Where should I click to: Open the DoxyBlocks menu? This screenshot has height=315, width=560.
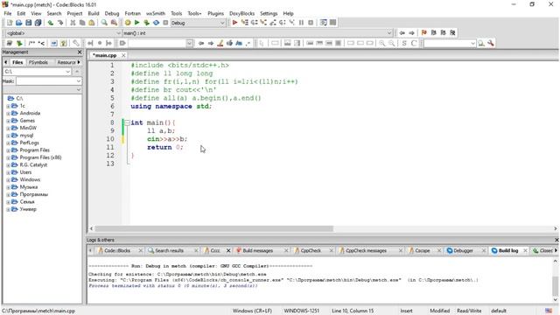pyautogui.click(x=241, y=13)
